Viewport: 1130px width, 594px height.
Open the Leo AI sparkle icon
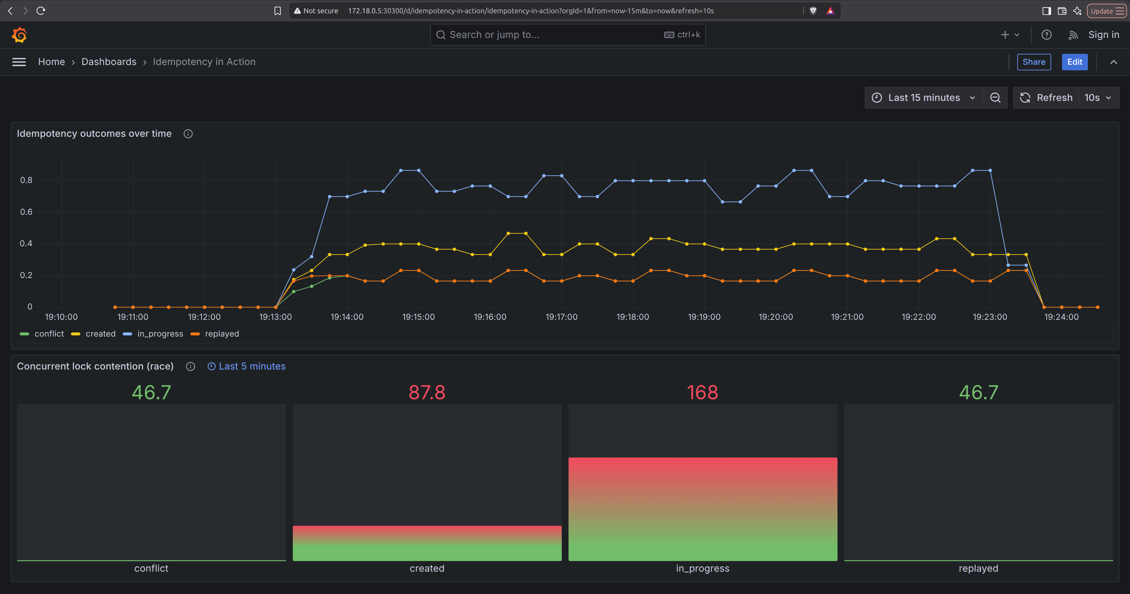pyautogui.click(x=1077, y=11)
